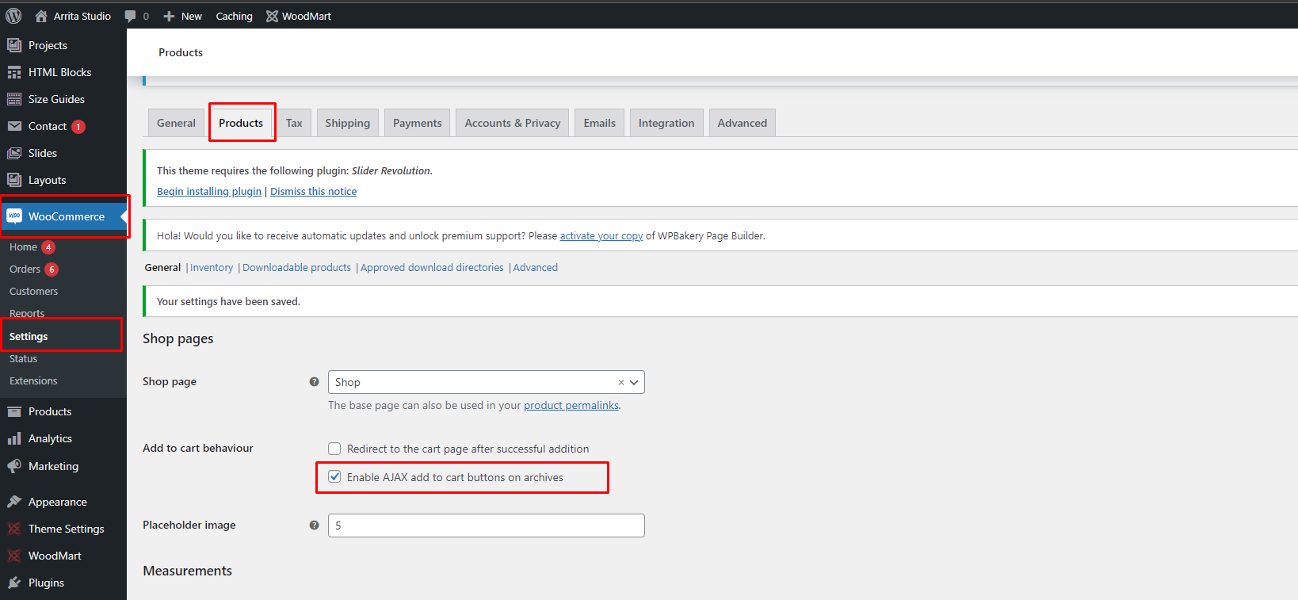Go to Downloadable products subsection
The image size is (1298, 600).
tap(296, 268)
